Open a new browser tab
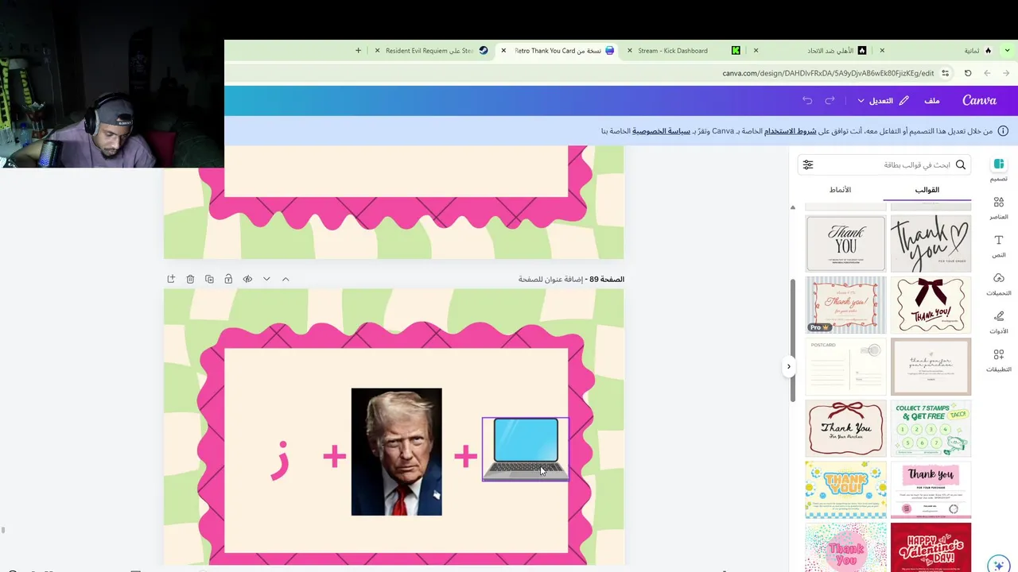Image resolution: width=1018 pixels, height=572 pixels. 358,50
